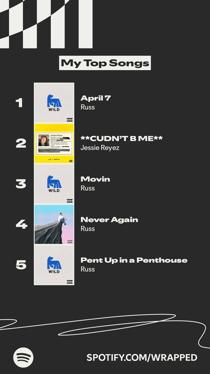The width and height of the screenshot is (210, 374).
Task: Select the rank number 3
Action: point(21,184)
